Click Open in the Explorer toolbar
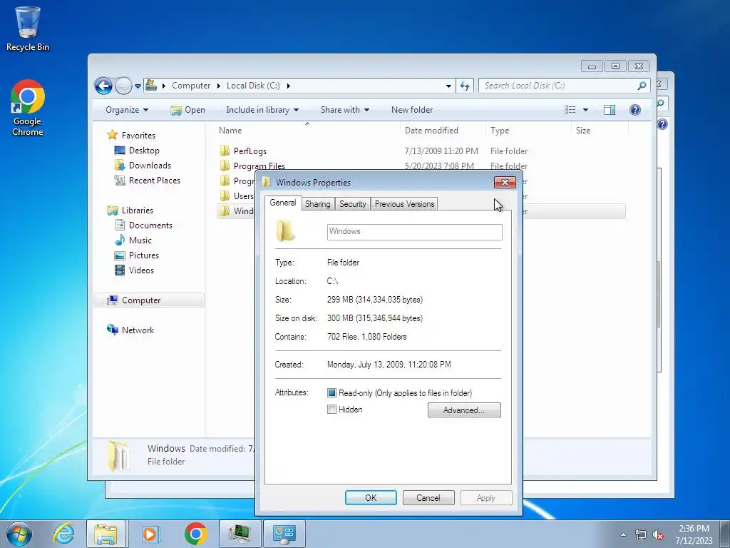The width and height of the screenshot is (730, 548). pyautogui.click(x=188, y=110)
